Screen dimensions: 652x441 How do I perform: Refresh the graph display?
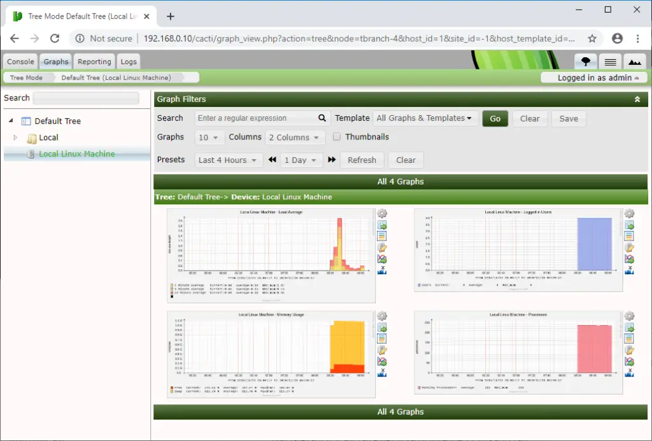click(x=362, y=160)
